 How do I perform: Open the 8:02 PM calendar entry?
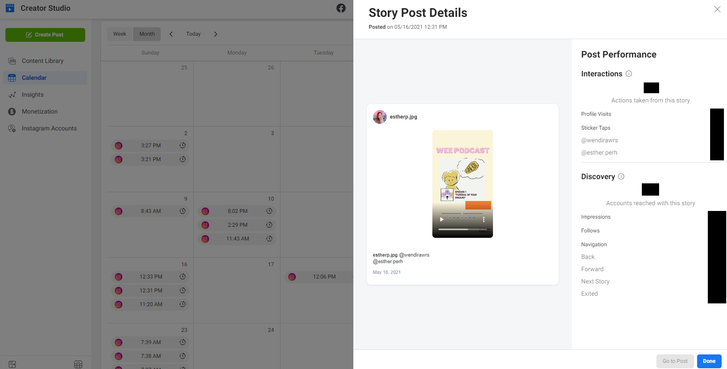point(237,211)
